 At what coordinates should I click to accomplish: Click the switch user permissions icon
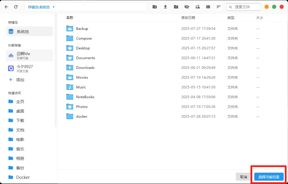(x=198, y=7)
